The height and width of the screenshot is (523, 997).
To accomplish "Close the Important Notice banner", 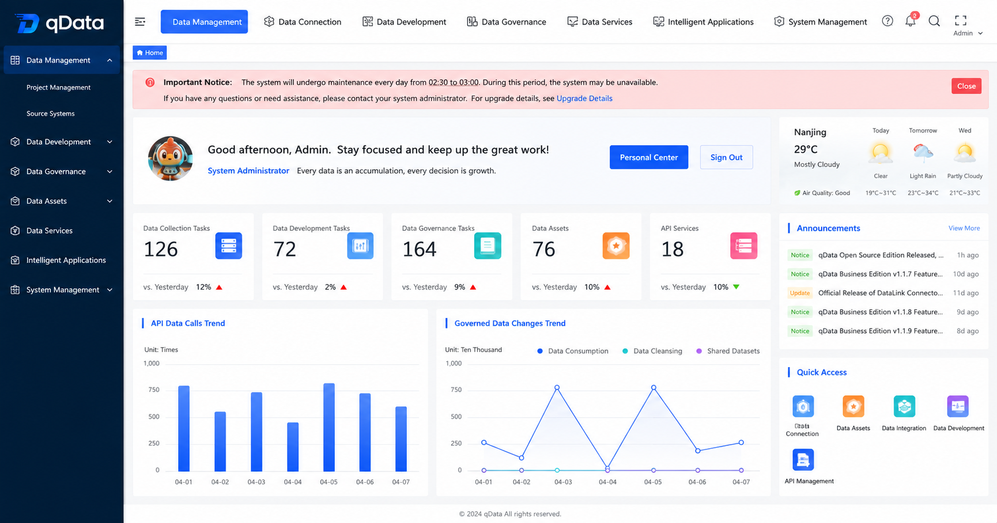I will click(966, 86).
